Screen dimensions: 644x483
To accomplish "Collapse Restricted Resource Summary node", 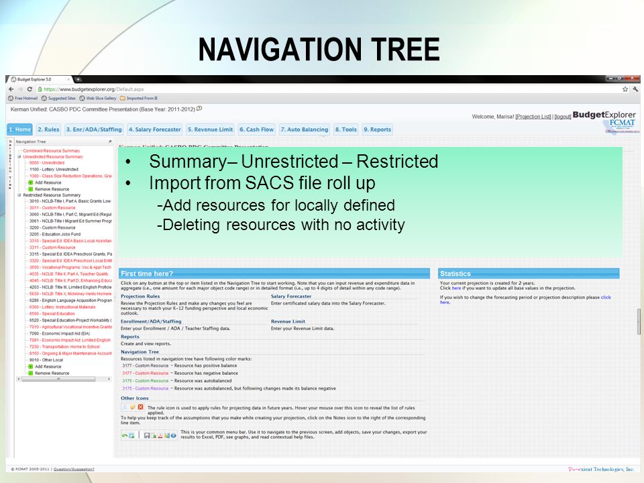I will click(x=19, y=195).
